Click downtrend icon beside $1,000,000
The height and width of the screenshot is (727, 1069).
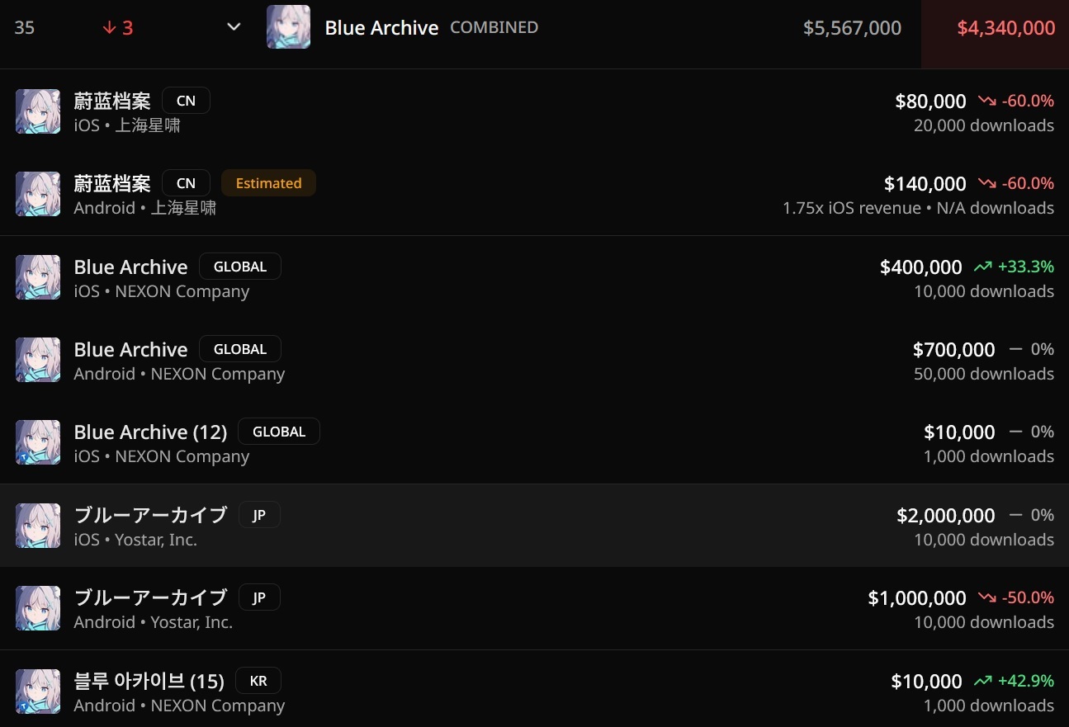pyautogui.click(x=986, y=597)
